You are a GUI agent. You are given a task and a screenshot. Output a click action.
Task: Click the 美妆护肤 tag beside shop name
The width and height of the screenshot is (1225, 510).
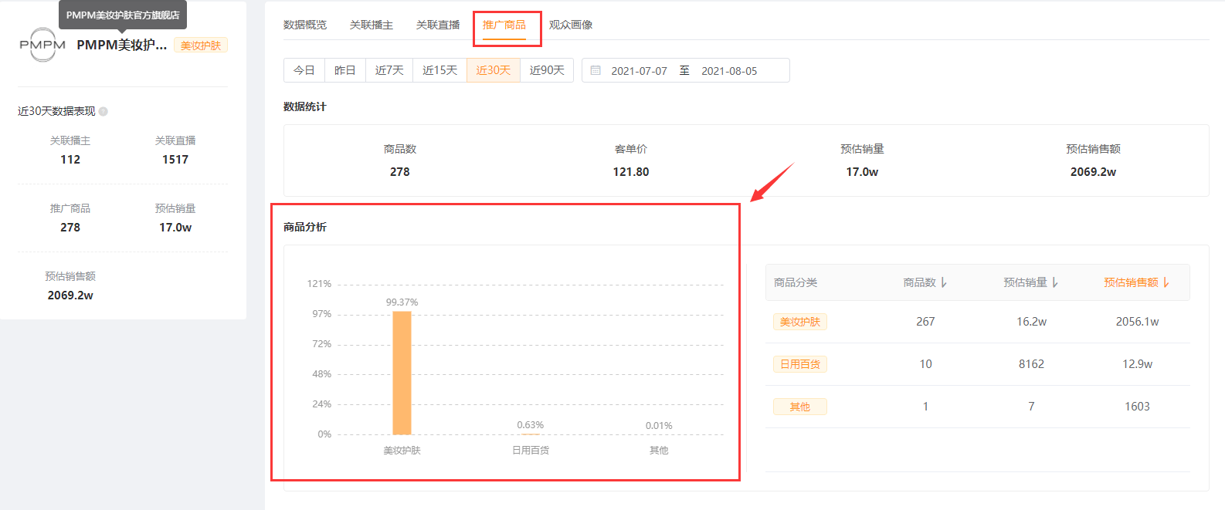(x=201, y=46)
